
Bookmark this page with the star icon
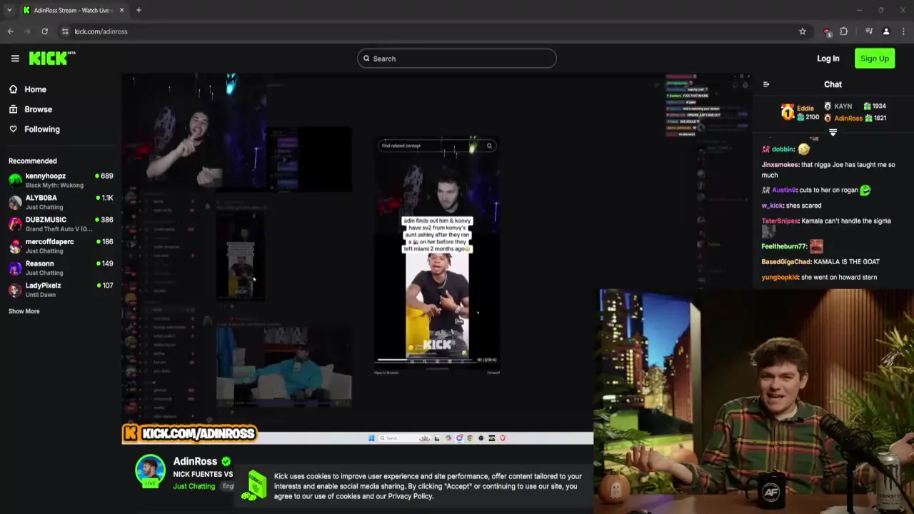coord(803,31)
